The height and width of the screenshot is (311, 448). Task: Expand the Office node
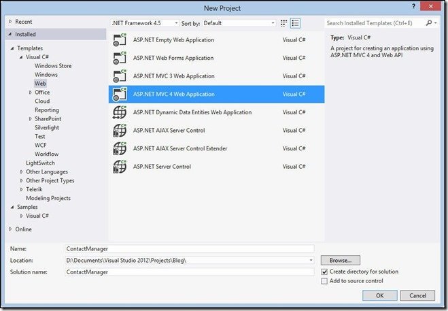pos(31,93)
